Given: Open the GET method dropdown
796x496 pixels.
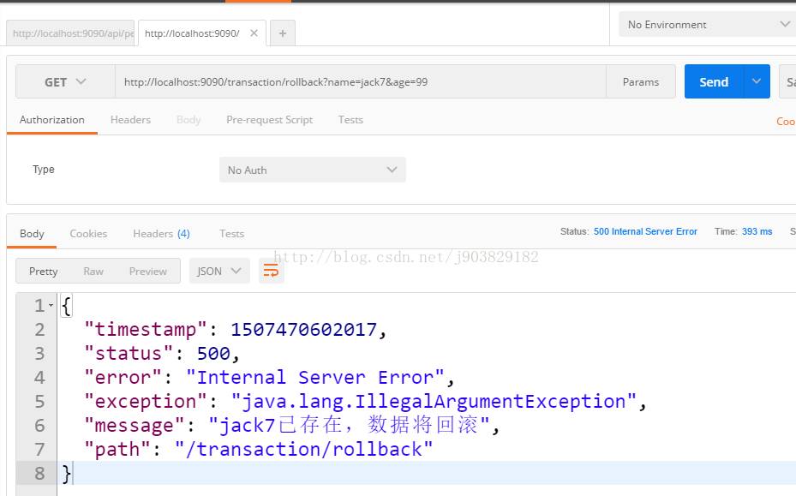Looking at the screenshot, I should tap(65, 81).
